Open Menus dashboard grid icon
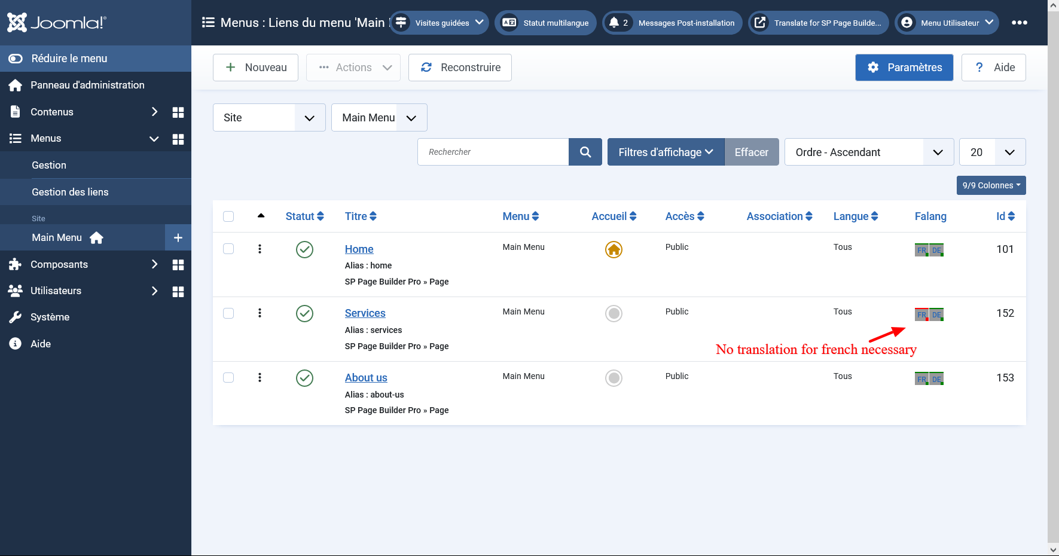Viewport: 1059px width, 556px height. coord(178,139)
